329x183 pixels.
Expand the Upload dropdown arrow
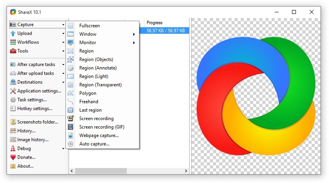click(x=63, y=34)
